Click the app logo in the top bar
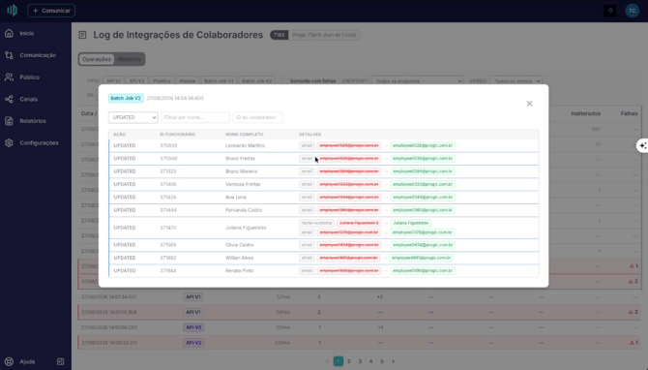 tap(12, 11)
